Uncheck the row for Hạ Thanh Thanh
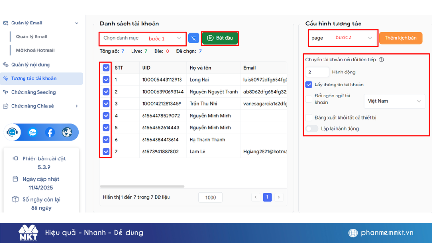The width and height of the screenshot is (432, 243). pos(106,140)
